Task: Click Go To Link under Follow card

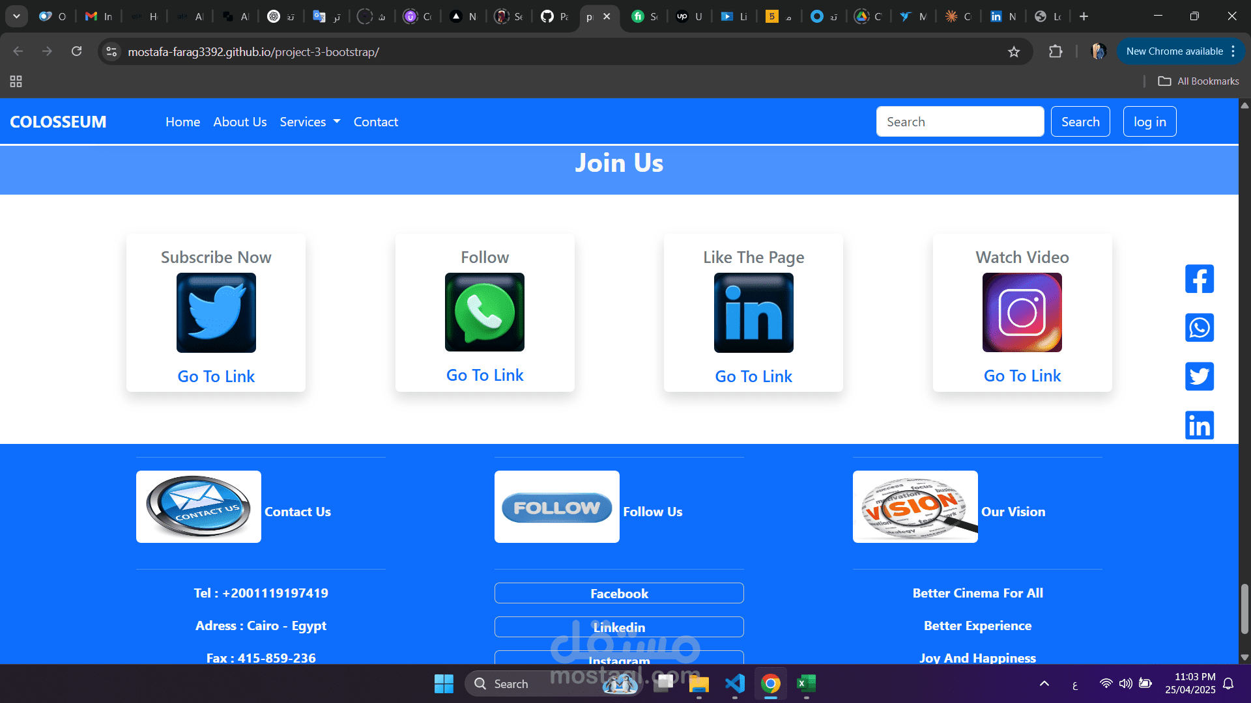Action: (x=485, y=376)
